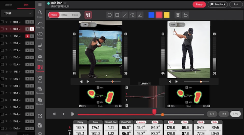Open the Club view in sidebar

click(40, 46)
